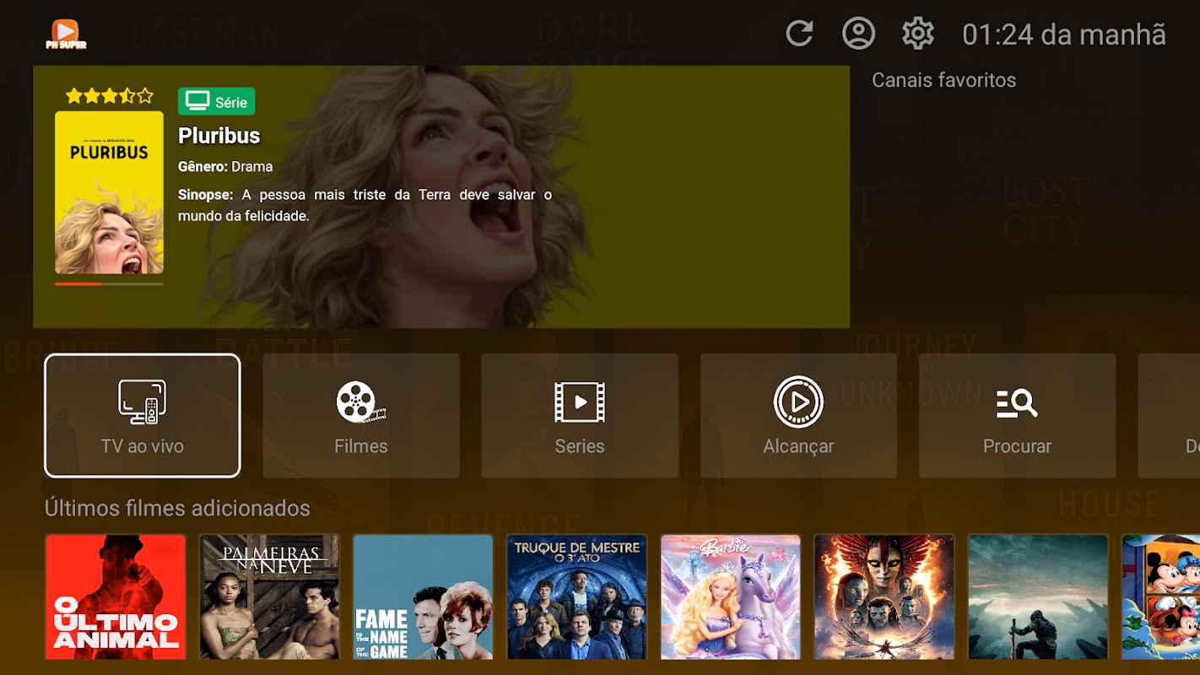Screen dimensions: 1200x675
Task: Open Procurar menu label
Action: click(x=1017, y=446)
